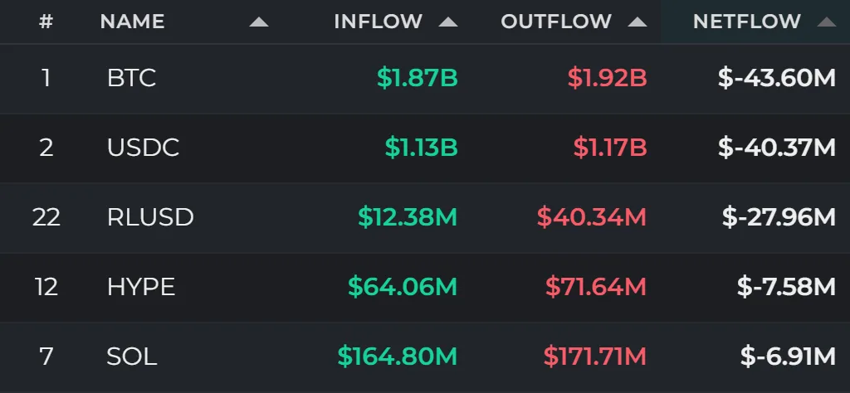This screenshot has width=850, height=393.
Task: Click USDC netflow $-40.37M
Action: [x=777, y=148]
